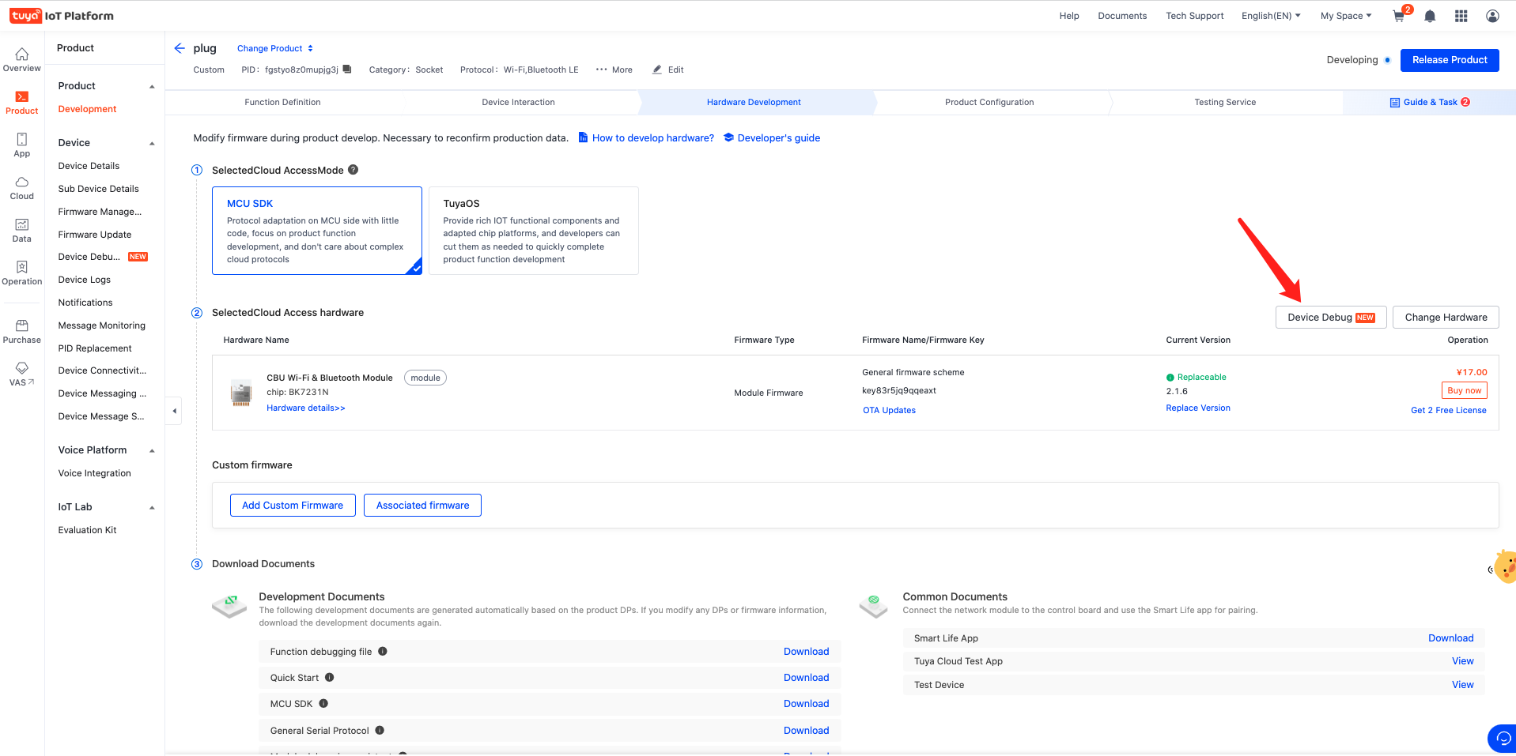
Task: Download the Smart Life App
Action: pos(1450,638)
